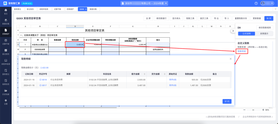The height and width of the screenshot is (124, 278).
Task: Close the G5XX tab
Action: click(x=86, y=9)
